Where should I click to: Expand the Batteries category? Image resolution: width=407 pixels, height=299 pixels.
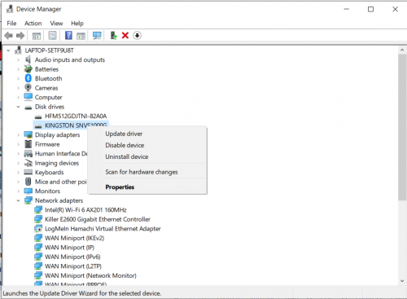click(18, 69)
